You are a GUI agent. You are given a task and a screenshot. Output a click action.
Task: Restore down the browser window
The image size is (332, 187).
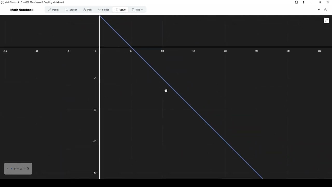point(320,2)
